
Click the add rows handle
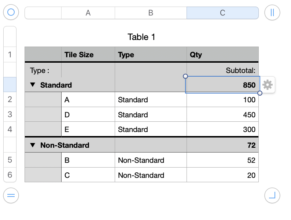tap(11, 195)
